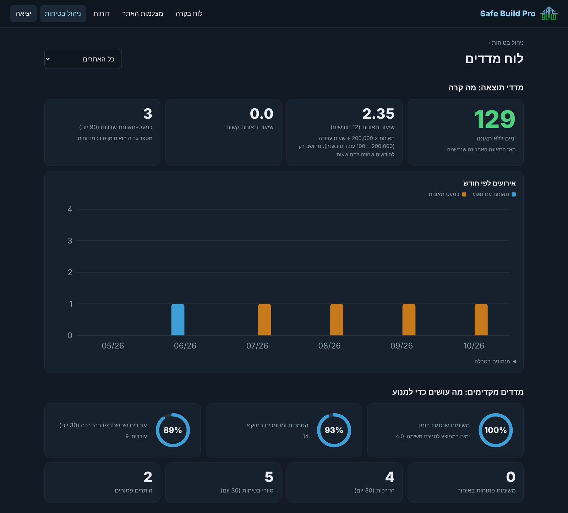Open the דוחות menu item
This screenshot has width=568, height=513.
[102, 13]
